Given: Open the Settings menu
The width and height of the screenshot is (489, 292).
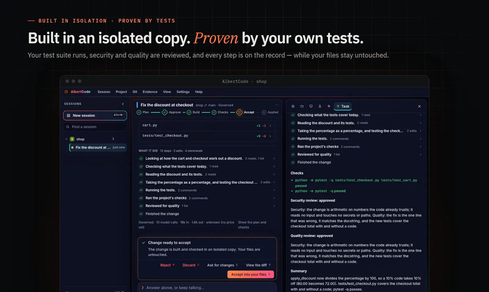Looking at the screenshot, I should 183,92.
